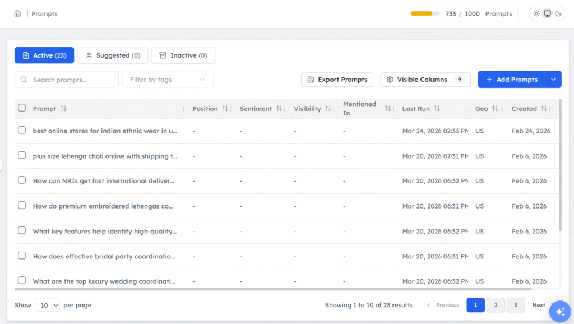This screenshot has height=324, width=574.
Task: Sort by Prompt column arrows
Action: tap(63, 108)
